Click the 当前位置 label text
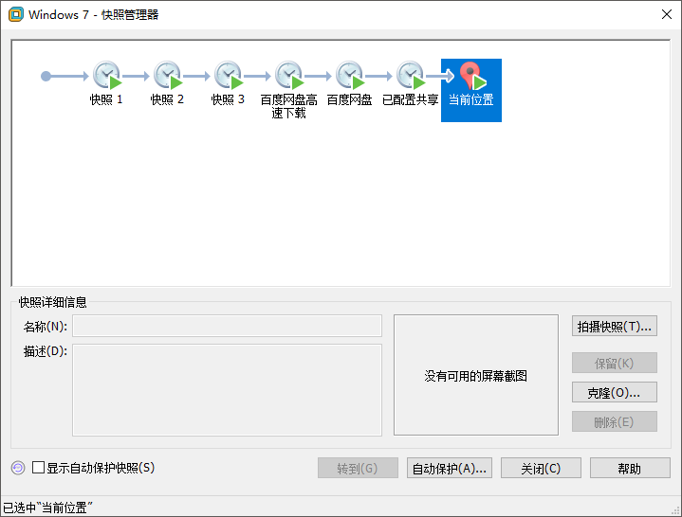This screenshot has height=517, width=682. [x=471, y=99]
